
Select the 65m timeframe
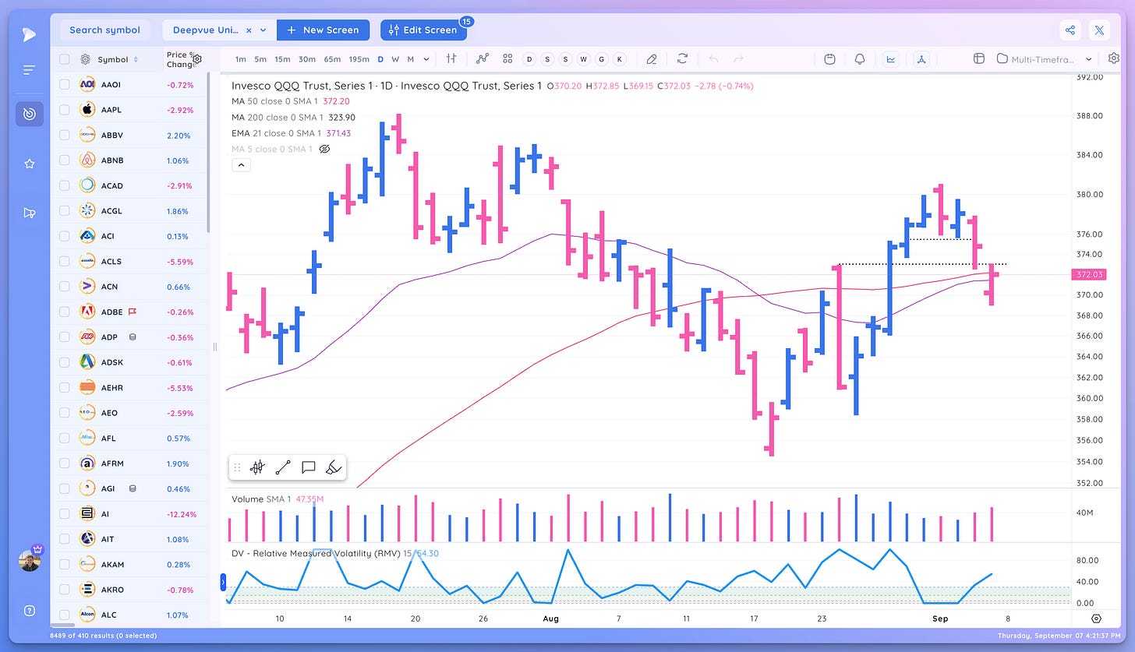[x=332, y=59]
